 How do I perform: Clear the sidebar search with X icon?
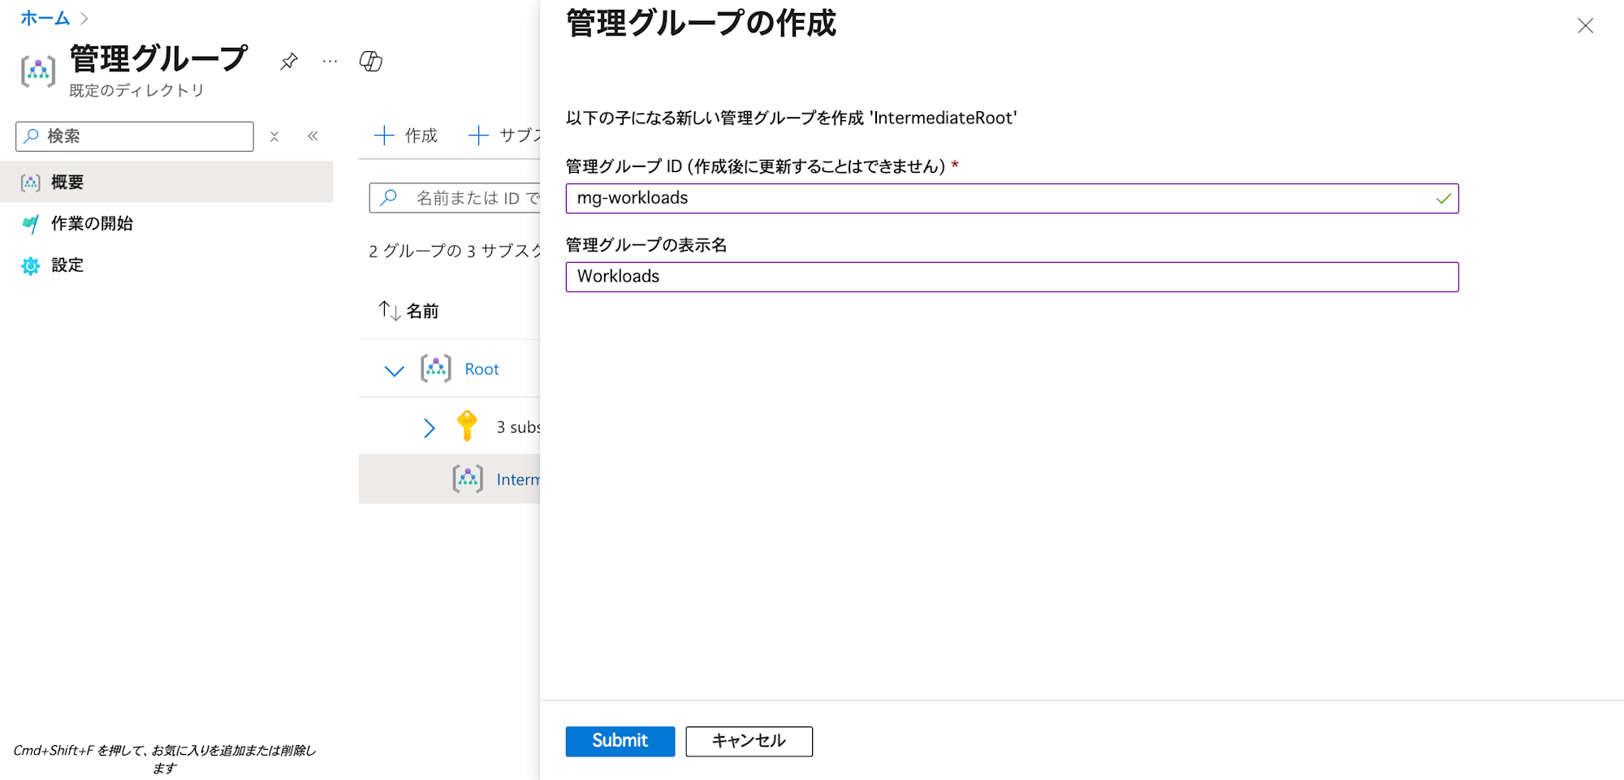pyautogui.click(x=274, y=136)
